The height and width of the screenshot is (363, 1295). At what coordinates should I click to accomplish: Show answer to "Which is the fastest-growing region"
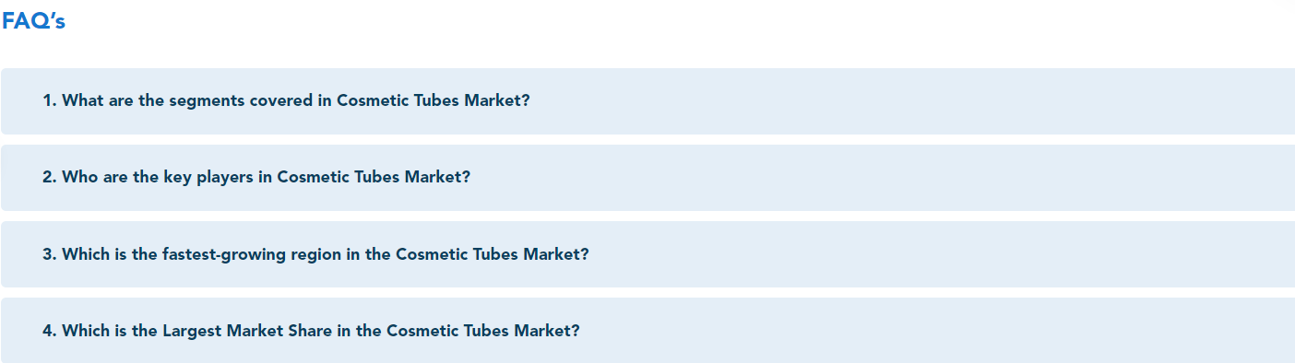[647, 253]
